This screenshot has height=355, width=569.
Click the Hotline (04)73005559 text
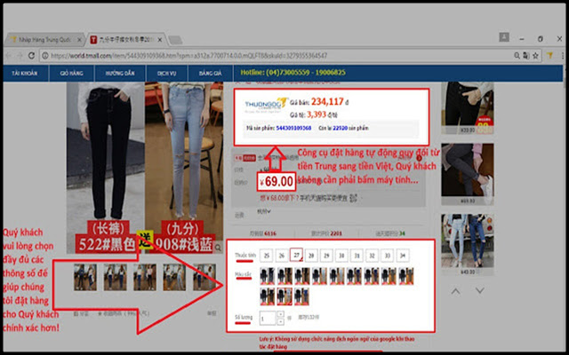point(293,73)
